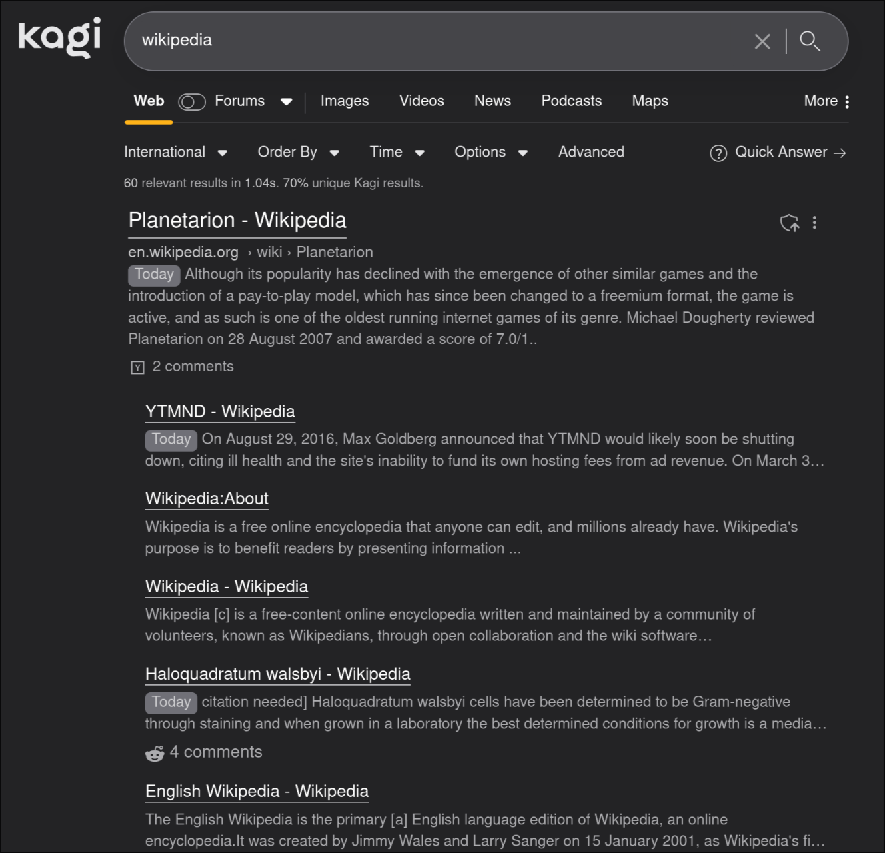Click the Kagi logo
This screenshot has width=885, height=853.
60,38
